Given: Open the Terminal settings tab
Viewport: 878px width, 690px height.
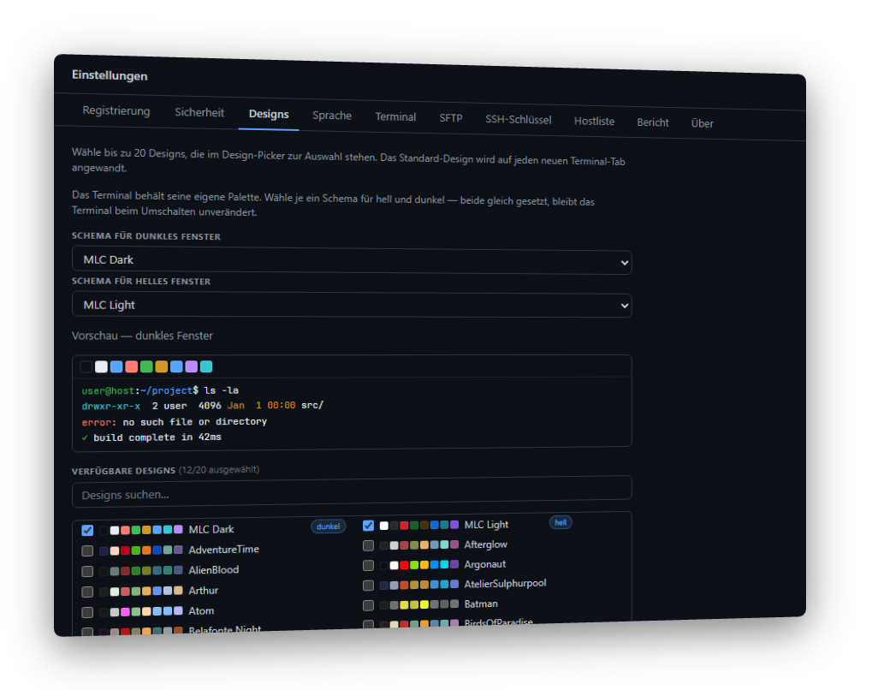Looking at the screenshot, I should [x=395, y=117].
